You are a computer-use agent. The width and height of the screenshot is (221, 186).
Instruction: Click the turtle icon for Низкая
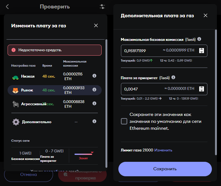(15, 77)
